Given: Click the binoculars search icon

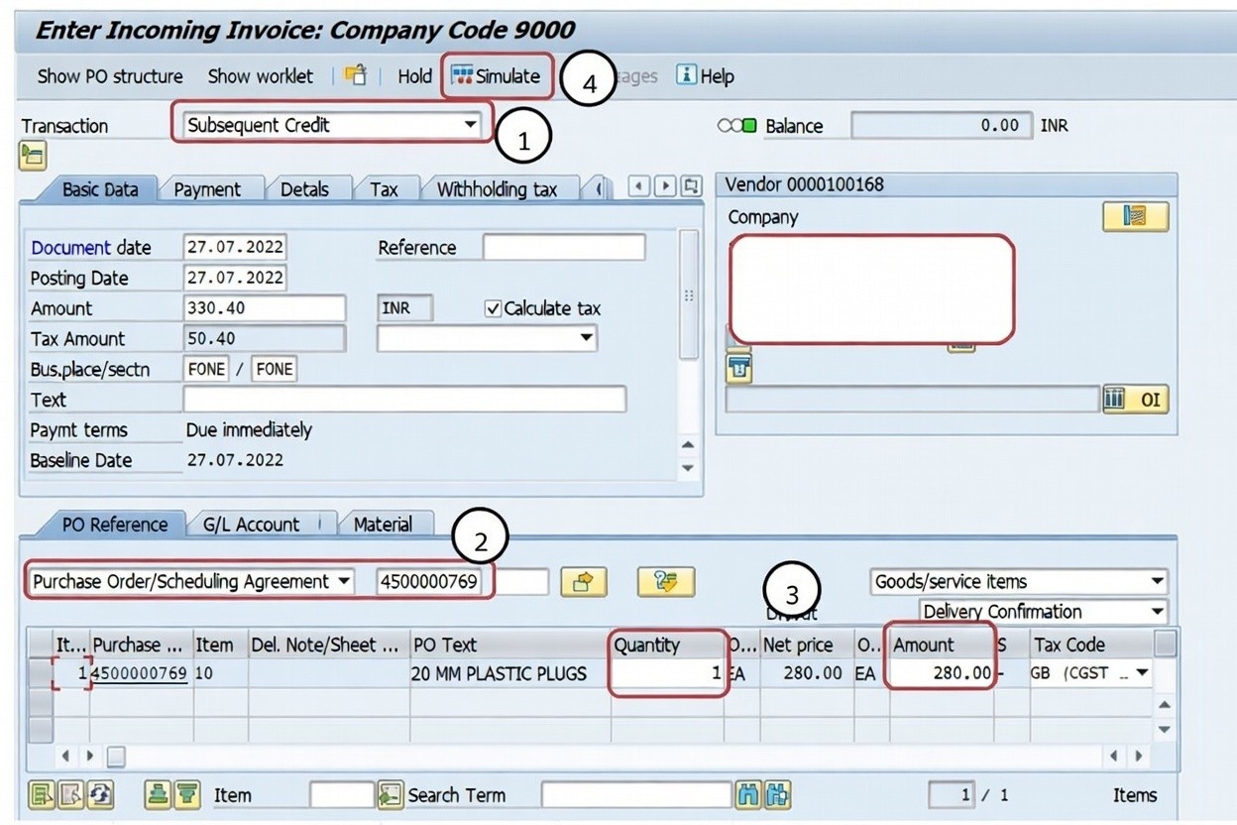Looking at the screenshot, I should coord(750,794).
